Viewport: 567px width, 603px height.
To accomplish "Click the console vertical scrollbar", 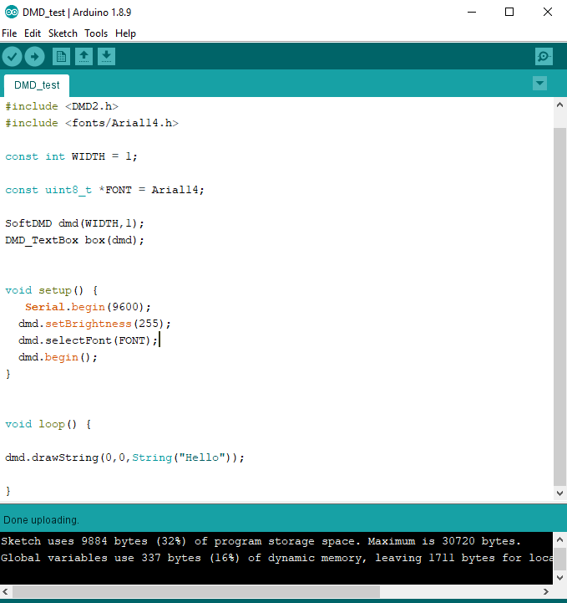I will point(559,558).
